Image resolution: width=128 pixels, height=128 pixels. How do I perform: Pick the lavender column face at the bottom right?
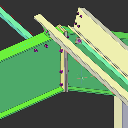coord(125,115)
